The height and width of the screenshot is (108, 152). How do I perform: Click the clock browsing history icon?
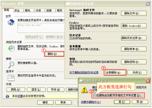click(x=11, y=48)
